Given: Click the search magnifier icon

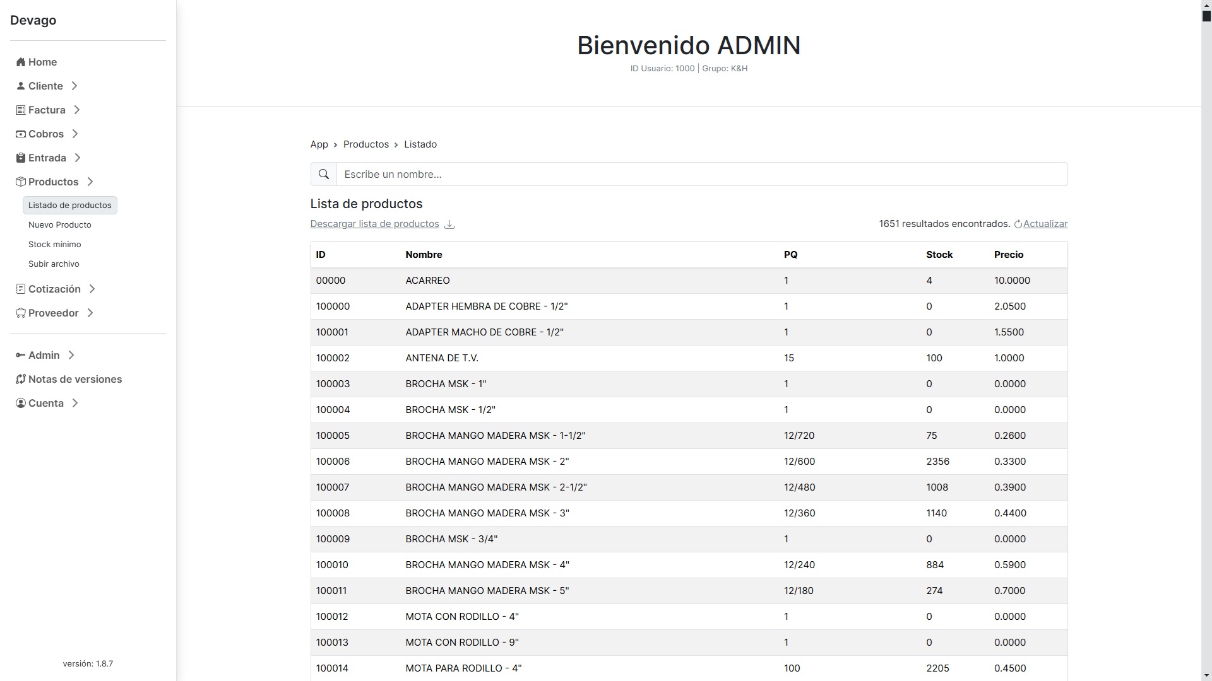Looking at the screenshot, I should point(324,174).
